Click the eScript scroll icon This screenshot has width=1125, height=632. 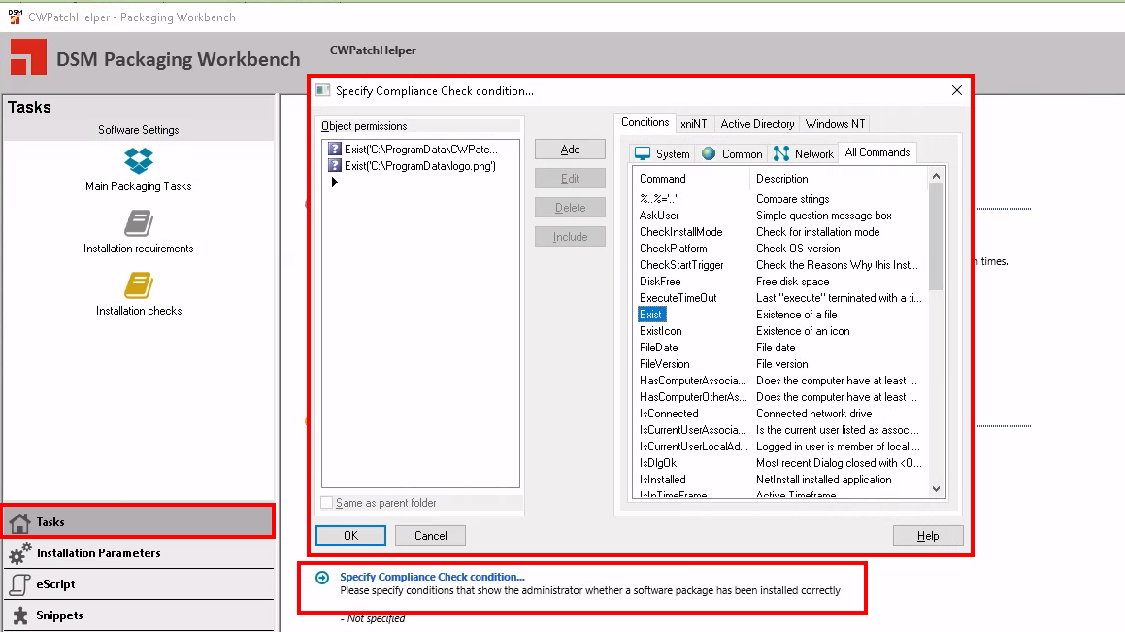[x=20, y=584]
